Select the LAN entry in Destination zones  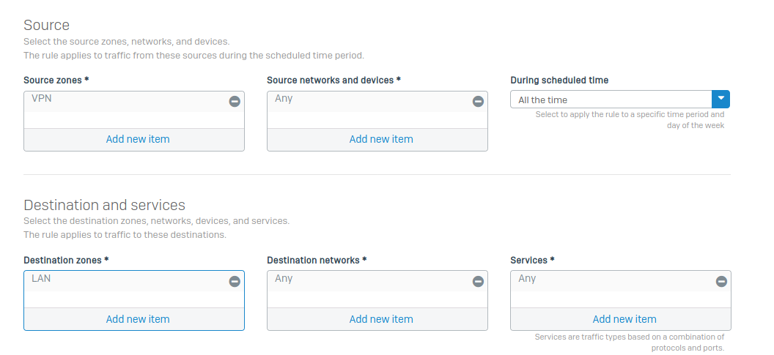[x=42, y=278]
